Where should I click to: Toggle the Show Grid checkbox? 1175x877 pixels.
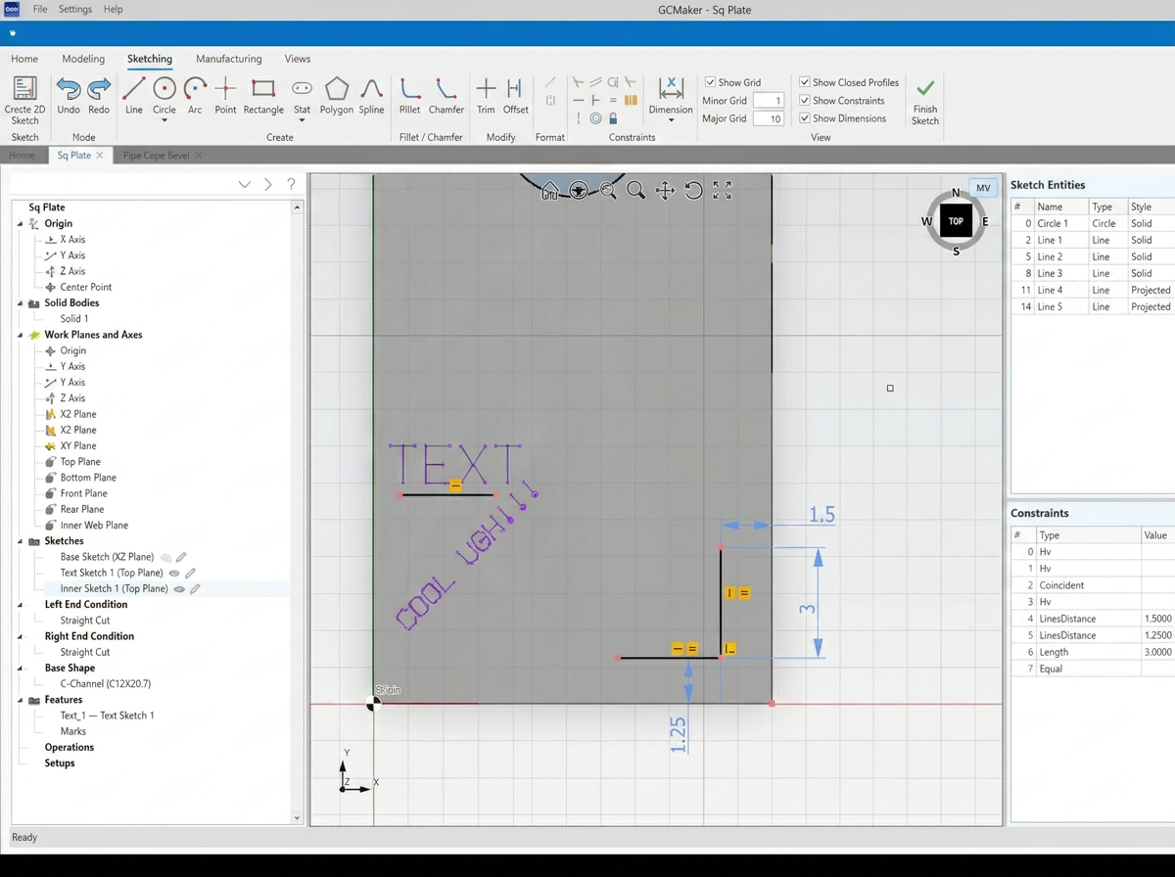711,82
